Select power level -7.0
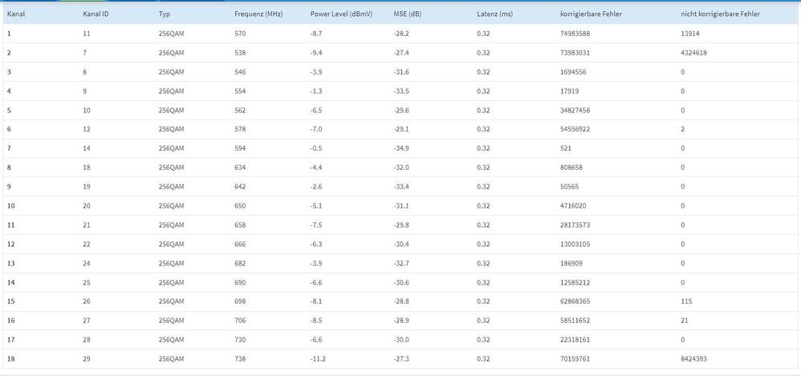This screenshot has height=376, width=801. (317, 129)
